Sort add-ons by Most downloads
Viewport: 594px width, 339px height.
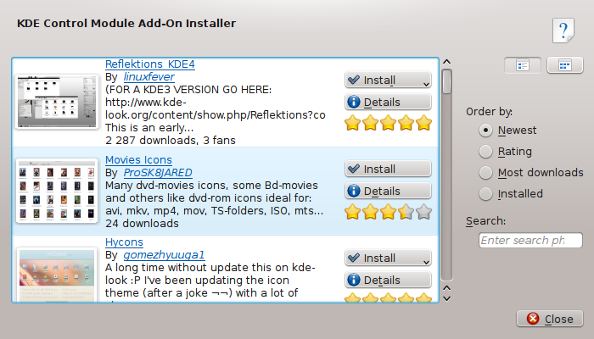point(486,173)
